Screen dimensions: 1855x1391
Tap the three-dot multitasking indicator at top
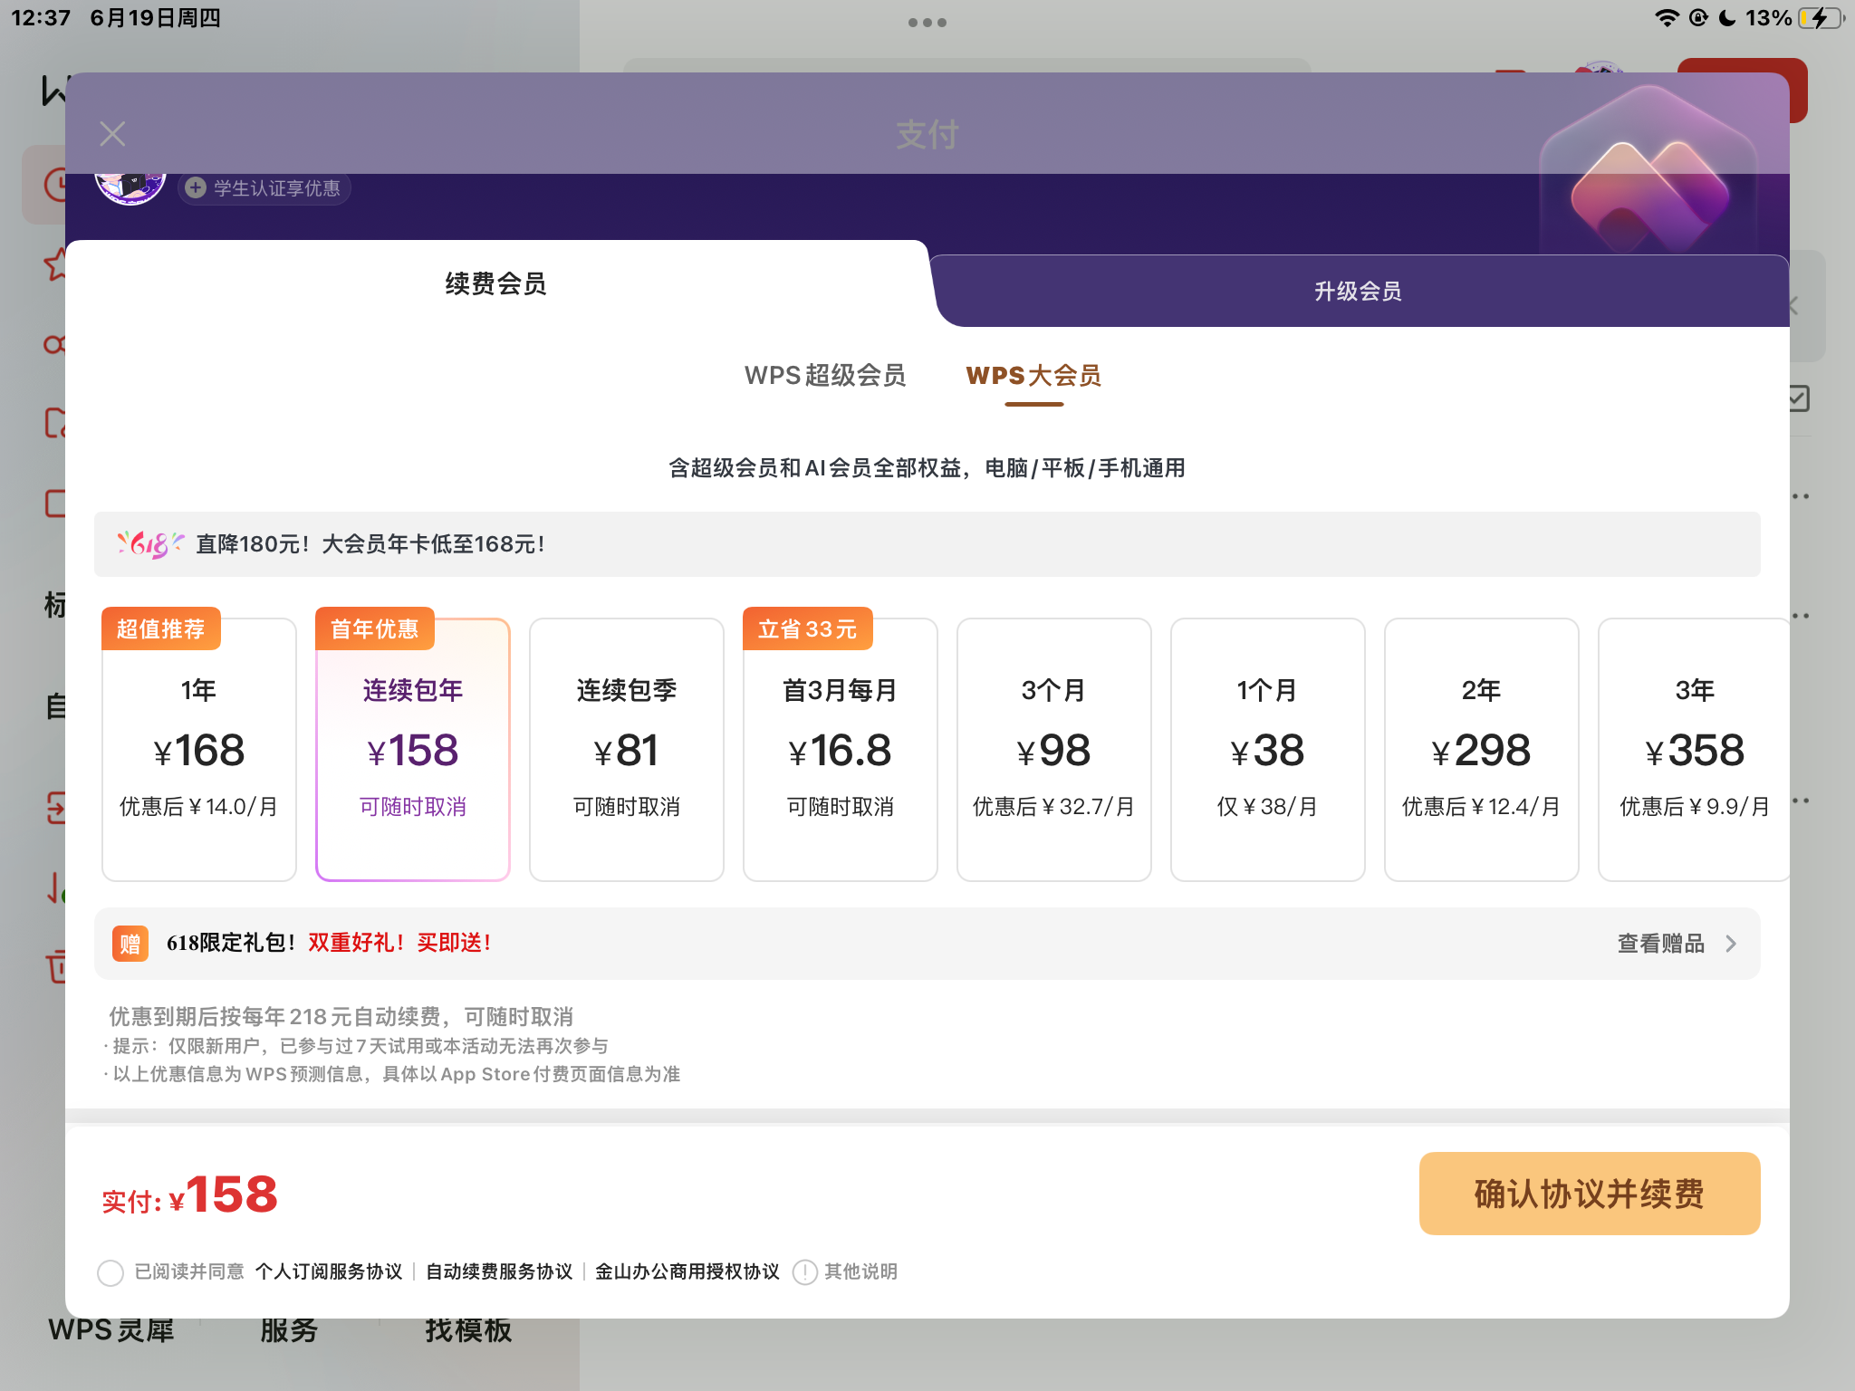(x=927, y=23)
